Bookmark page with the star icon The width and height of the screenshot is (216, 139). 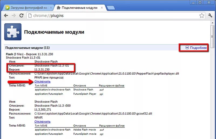pos(202,16)
